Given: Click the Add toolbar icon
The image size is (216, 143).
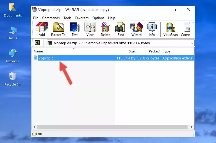Looking at the screenshot, I should [x=42, y=29].
